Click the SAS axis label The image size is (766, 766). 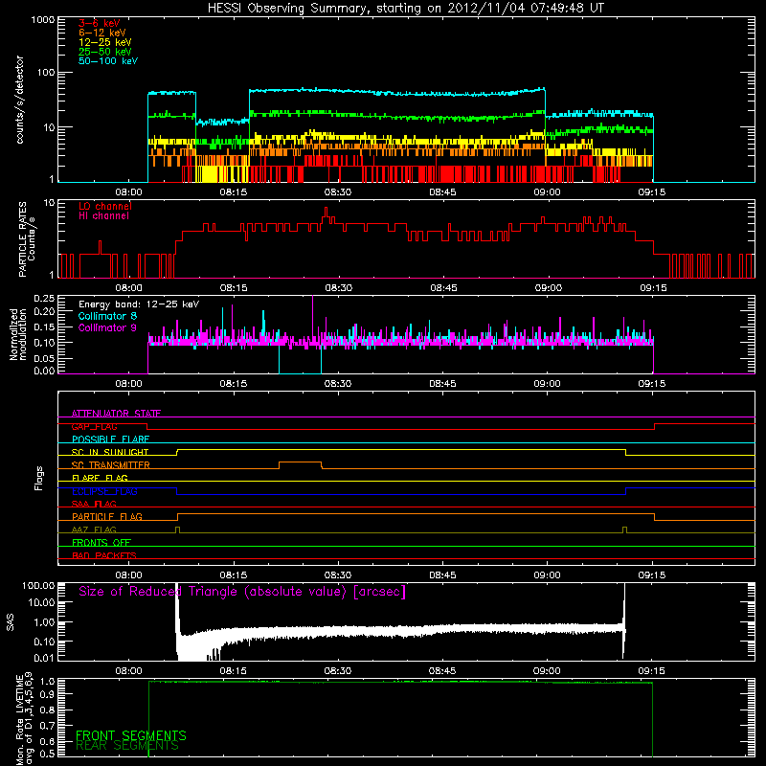click(x=11, y=622)
